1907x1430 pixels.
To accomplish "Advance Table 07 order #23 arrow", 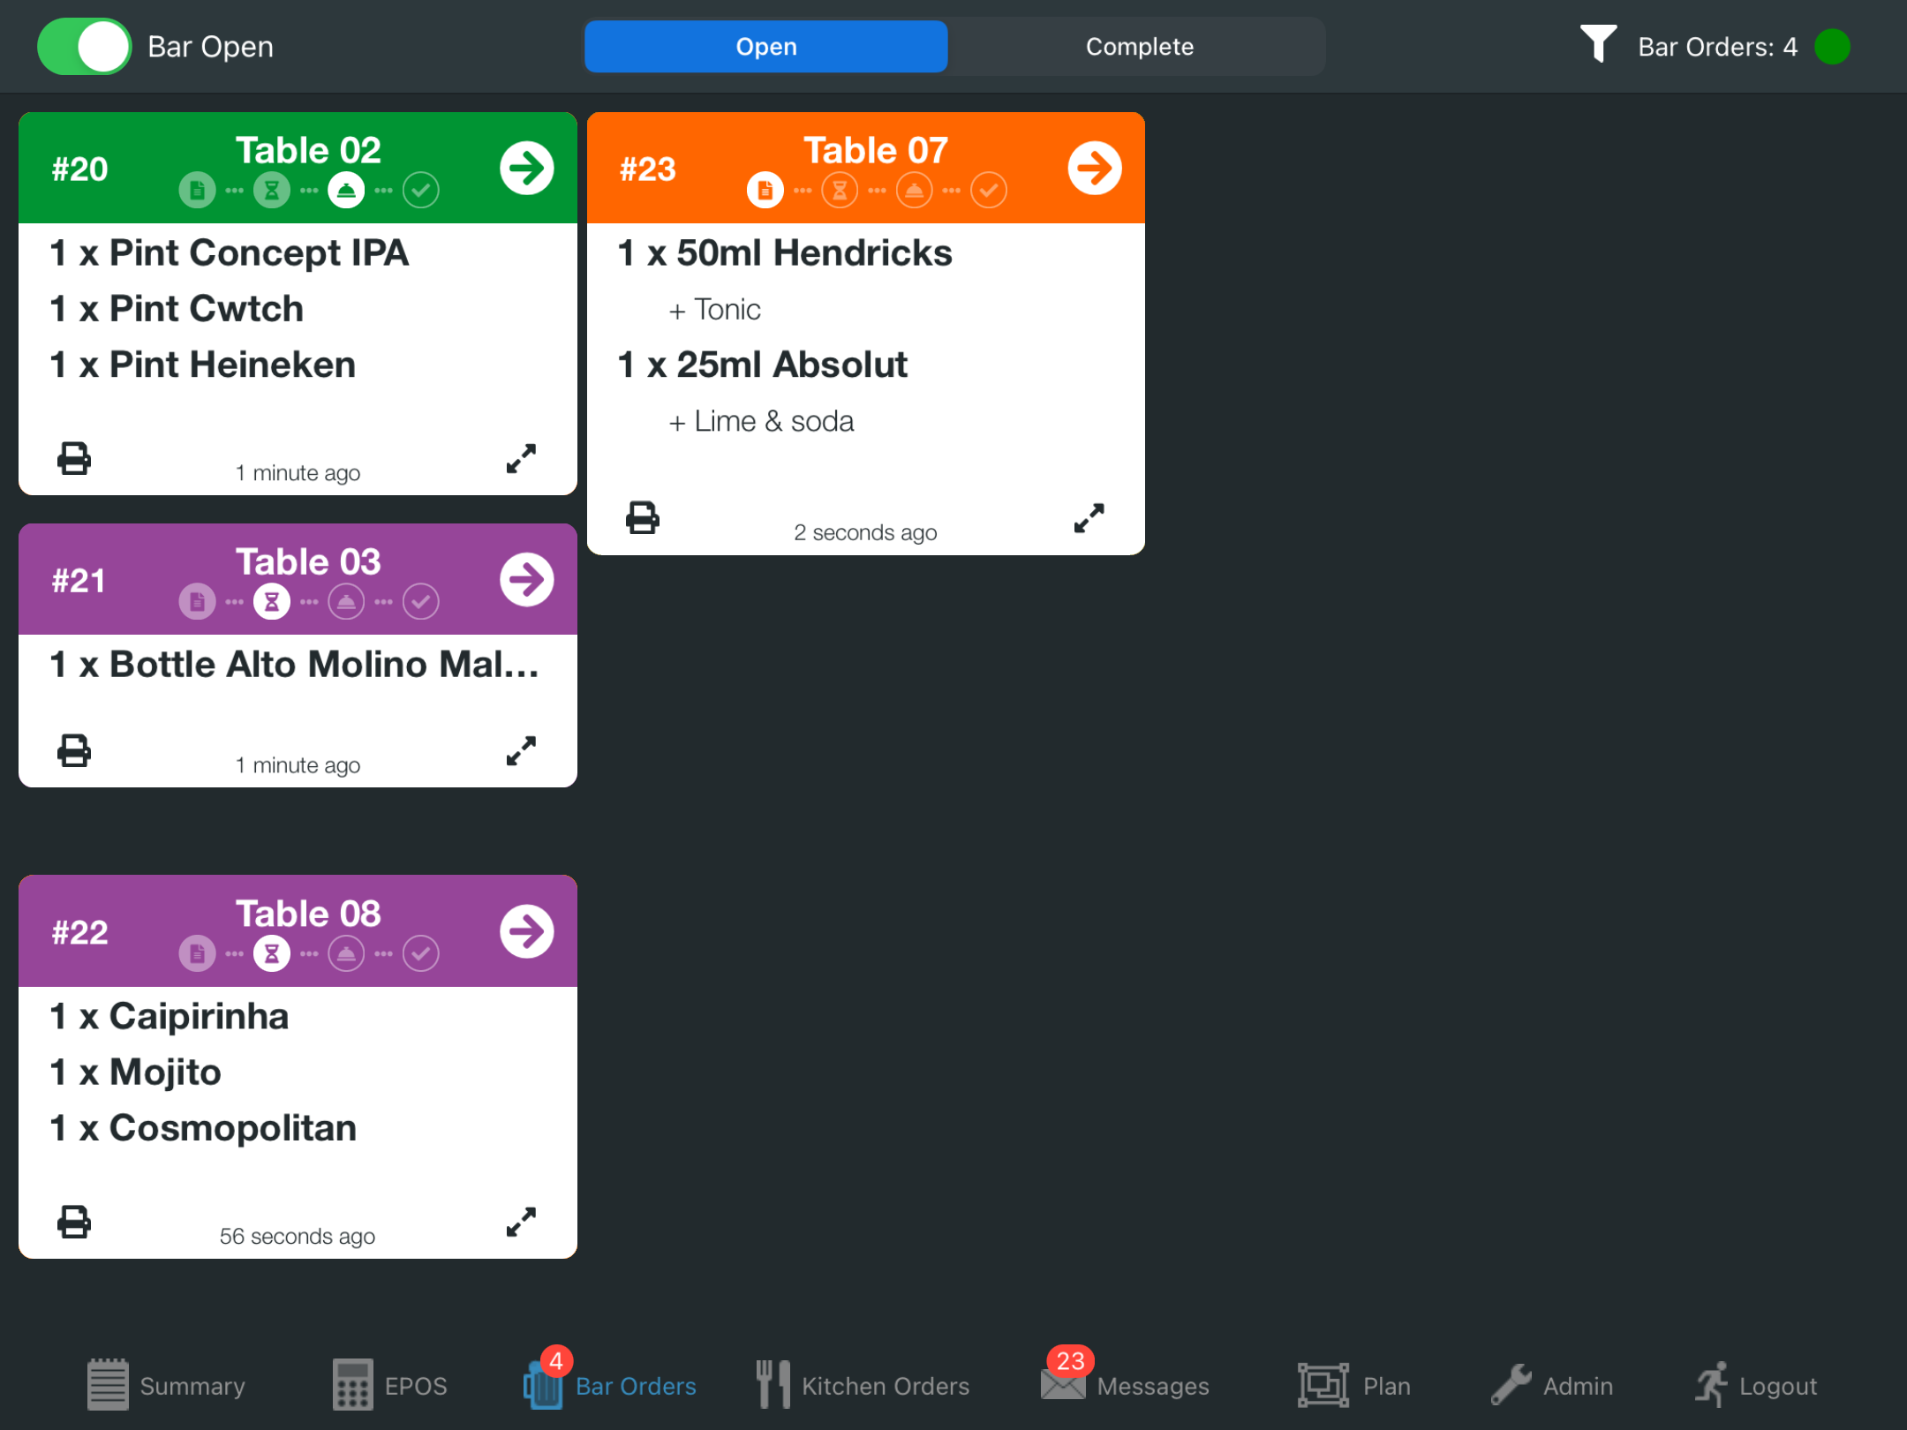I will [1094, 168].
